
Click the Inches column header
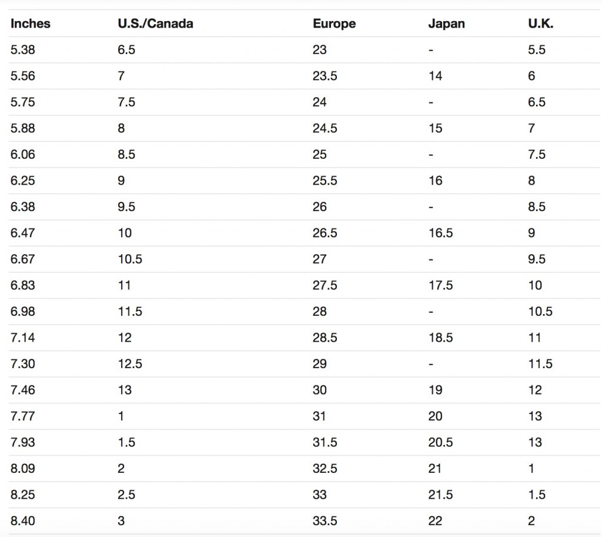pyautogui.click(x=31, y=24)
